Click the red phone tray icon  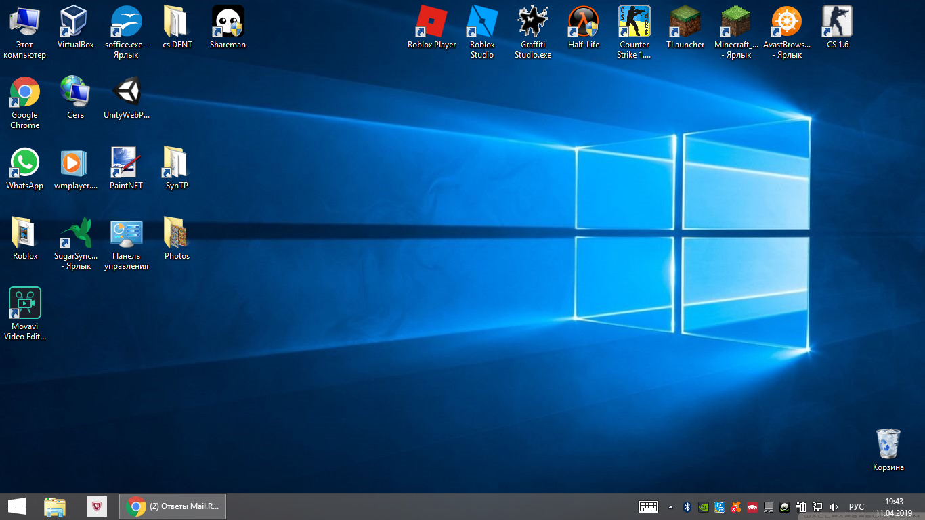point(752,506)
